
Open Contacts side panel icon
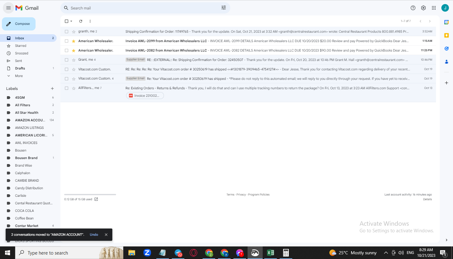(446, 62)
